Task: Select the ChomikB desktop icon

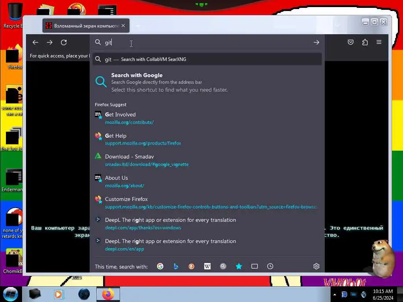Action: 13,261
